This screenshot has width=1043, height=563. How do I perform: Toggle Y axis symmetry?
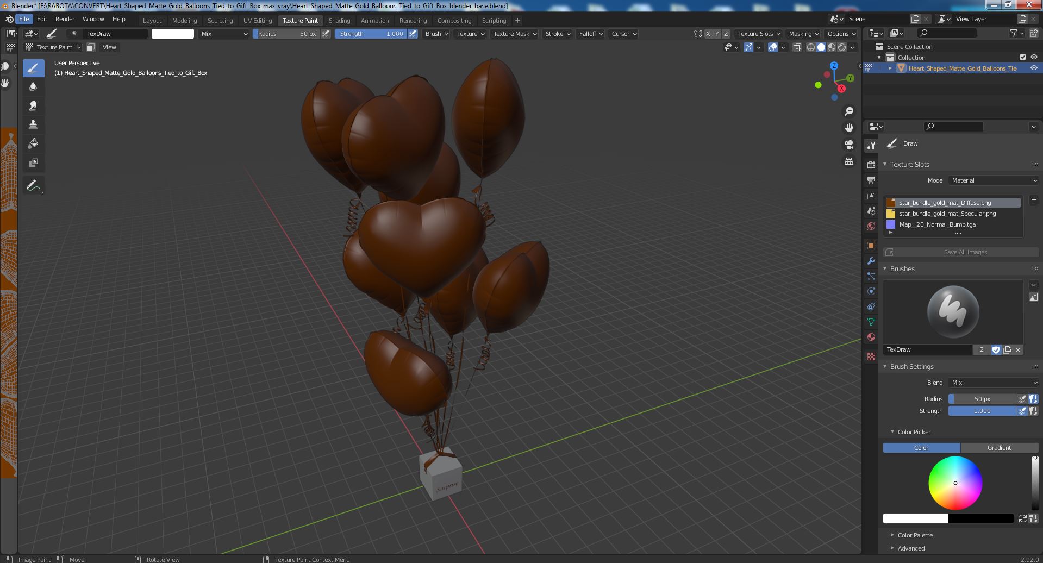[717, 34]
